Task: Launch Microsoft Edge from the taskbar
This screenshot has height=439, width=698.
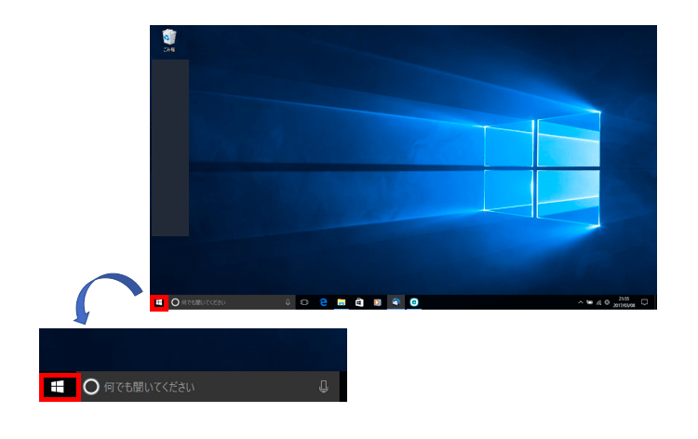Action: pyautogui.click(x=324, y=302)
